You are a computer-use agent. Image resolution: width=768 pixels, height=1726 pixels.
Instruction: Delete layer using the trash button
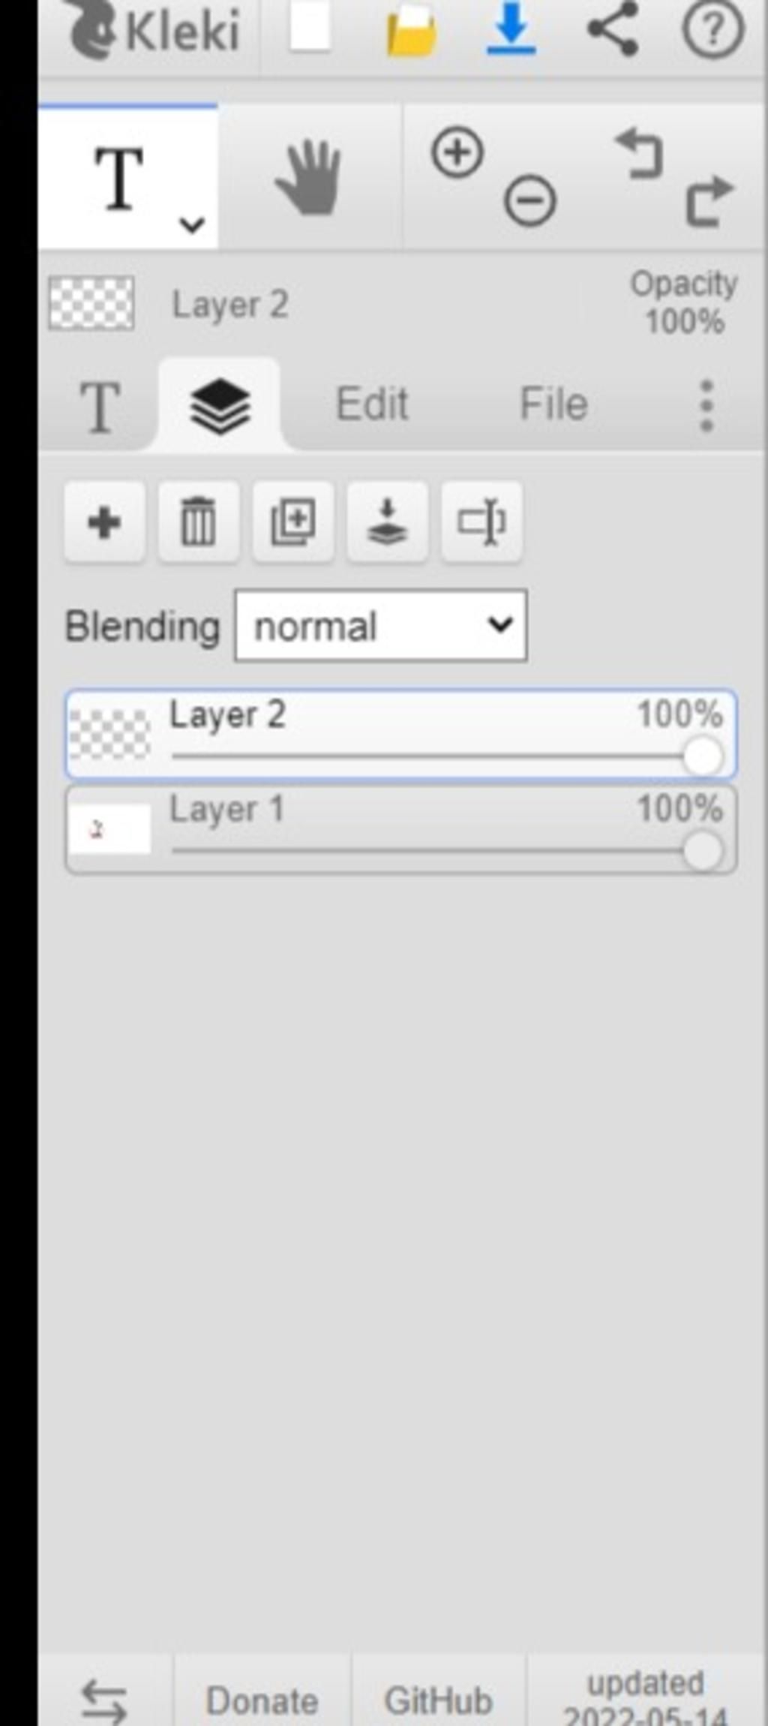(x=199, y=522)
